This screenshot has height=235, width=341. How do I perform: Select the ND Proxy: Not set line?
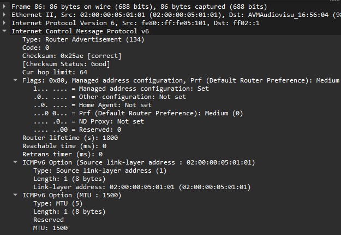point(88,121)
